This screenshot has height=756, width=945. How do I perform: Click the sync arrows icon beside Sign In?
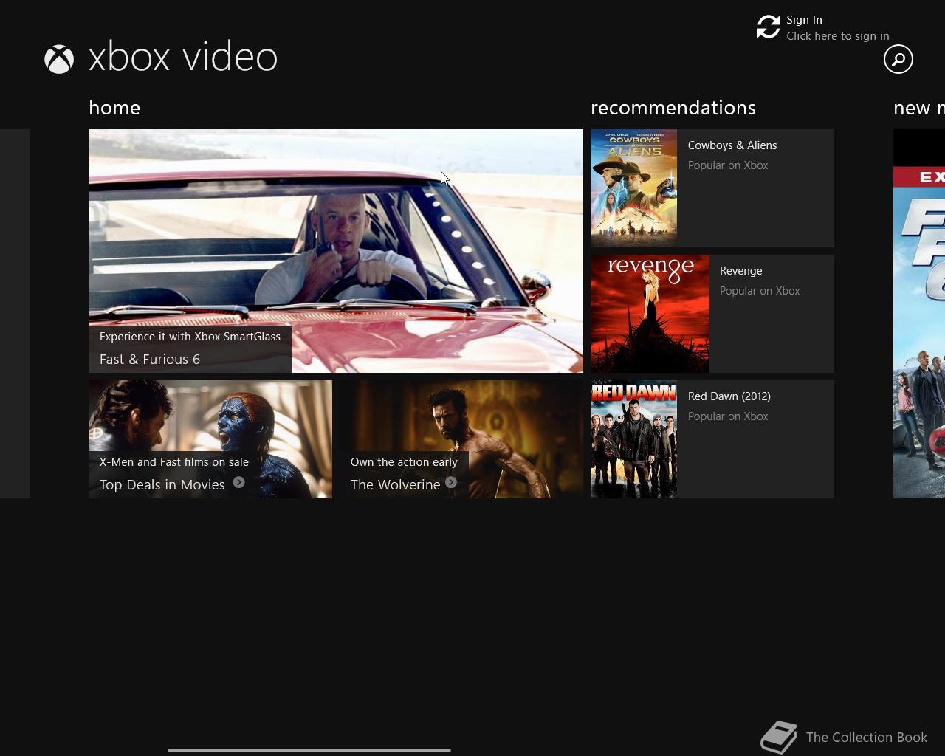[x=769, y=27]
